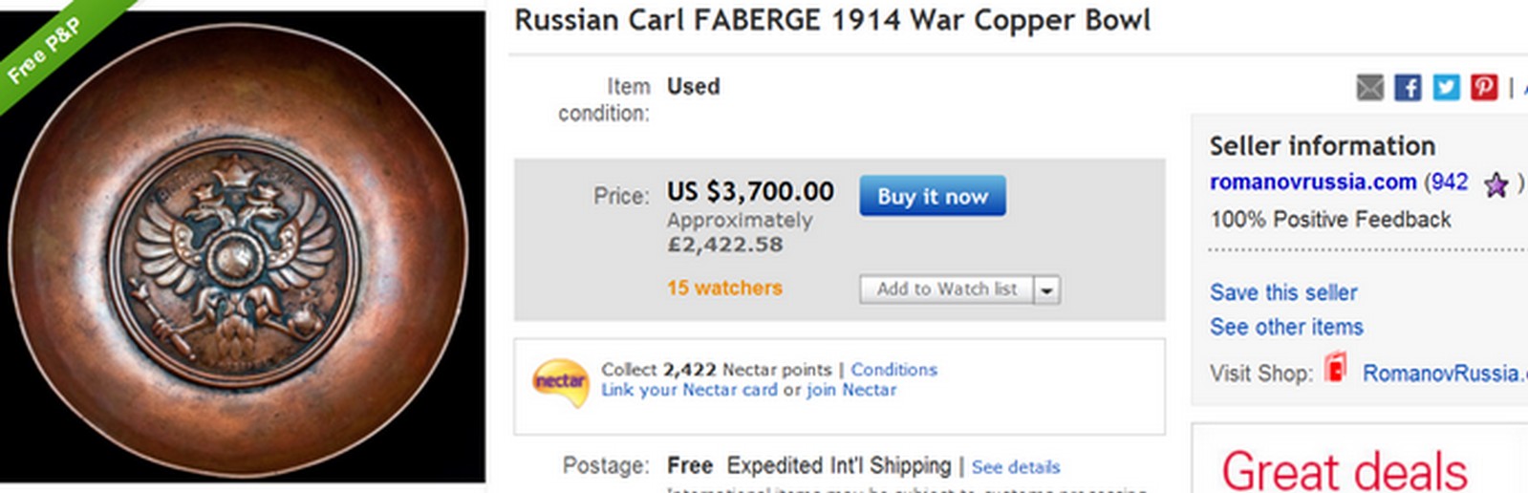
Task: Add the bowl to Watch list
Action: [x=946, y=289]
